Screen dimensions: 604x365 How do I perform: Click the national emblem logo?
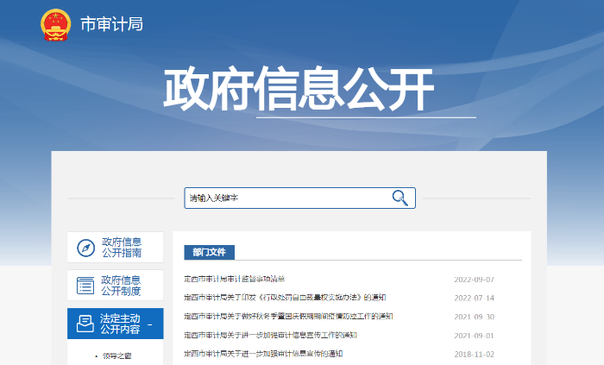pos(57,24)
